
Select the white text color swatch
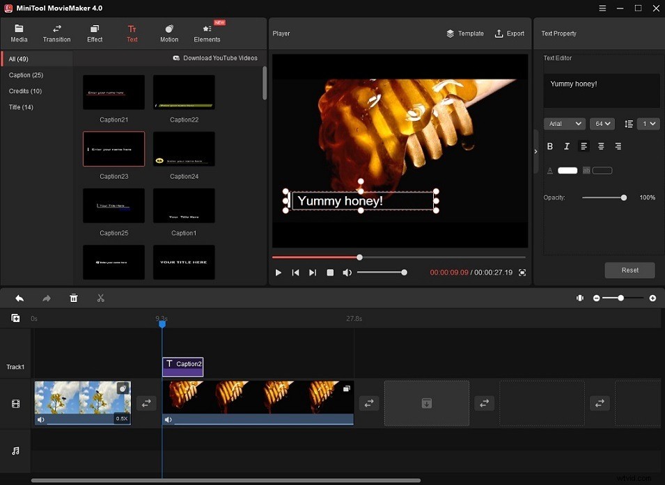pos(567,170)
